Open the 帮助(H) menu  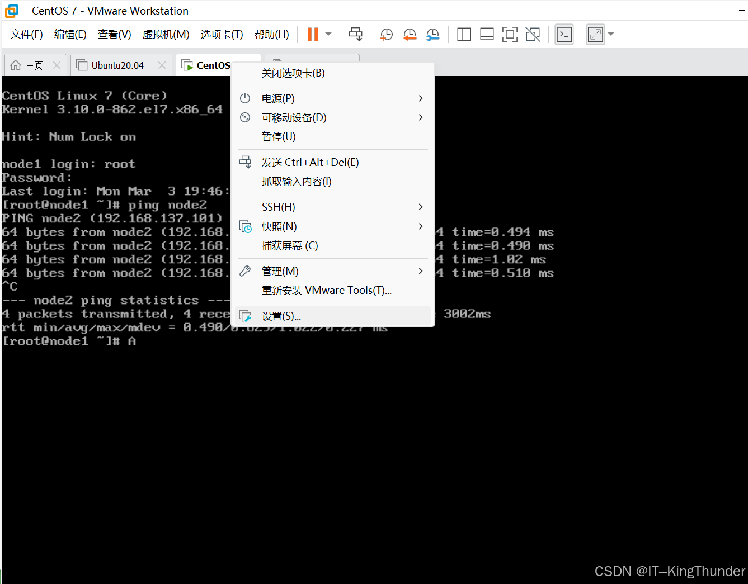pyautogui.click(x=271, y=35)
